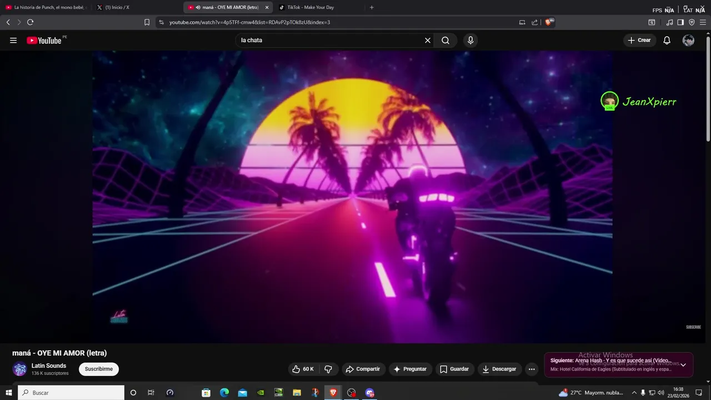Start voice search with microphone icon

pyautogui.click(x=470, y=41)
